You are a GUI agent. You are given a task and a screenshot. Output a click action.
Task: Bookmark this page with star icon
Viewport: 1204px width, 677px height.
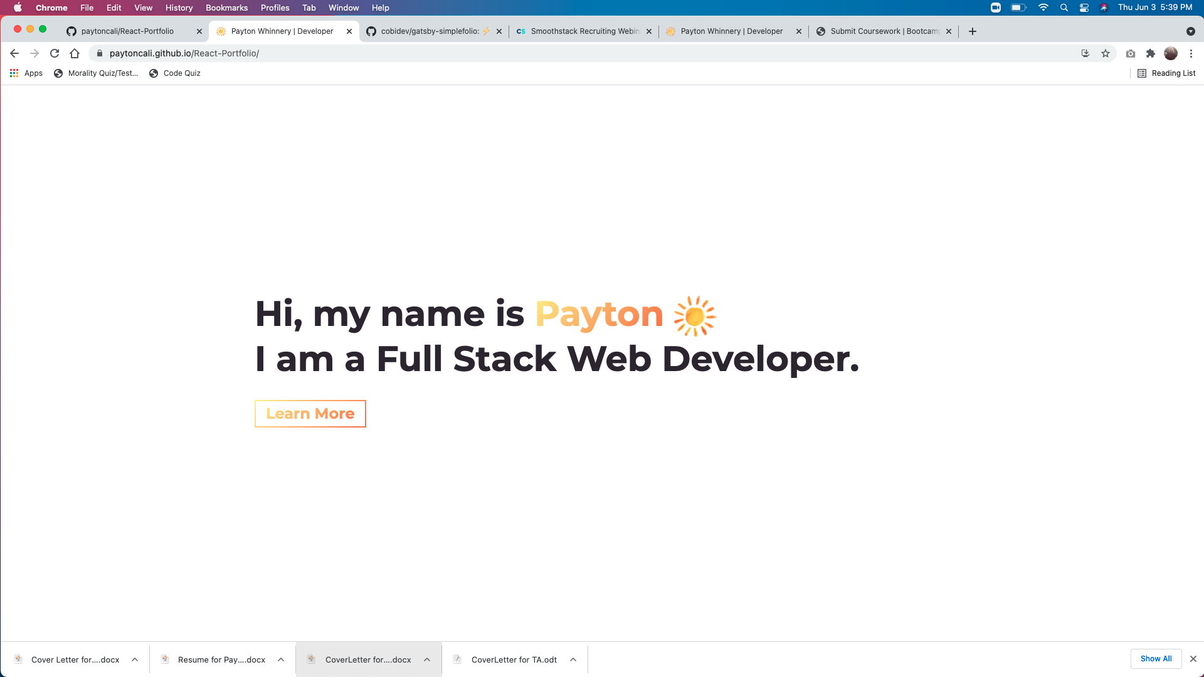coord(1106,53)
